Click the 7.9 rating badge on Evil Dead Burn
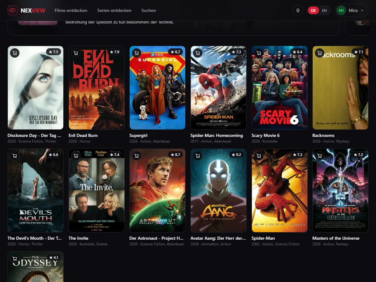Image resolution: width=376 pixels, height=282 pixels. pyautogui.click(x=115, y=52)
